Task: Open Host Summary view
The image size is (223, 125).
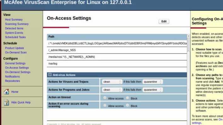Action: coord(14,19)
